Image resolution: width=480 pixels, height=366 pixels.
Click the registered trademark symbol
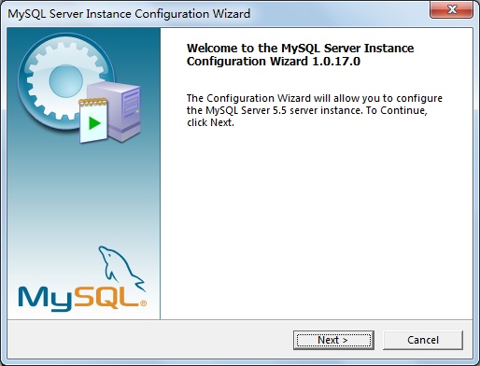click(x=143, y=303)
